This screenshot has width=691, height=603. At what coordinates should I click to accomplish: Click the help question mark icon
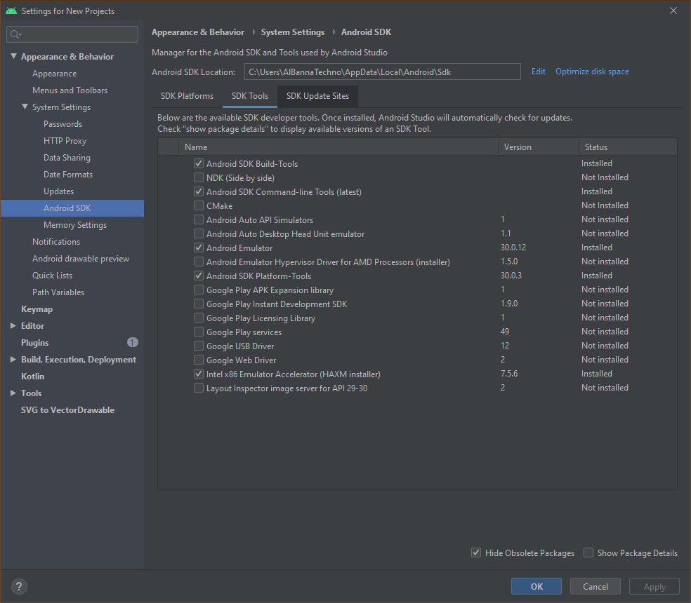coord(18,586)
